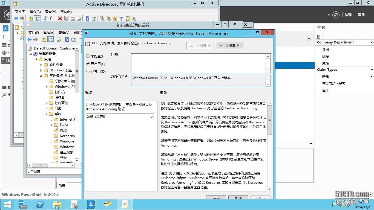This screenshot has width=374, height=210.
Task: Click Up One Level icon in Group Policy editor
Action: click(44, 40)
